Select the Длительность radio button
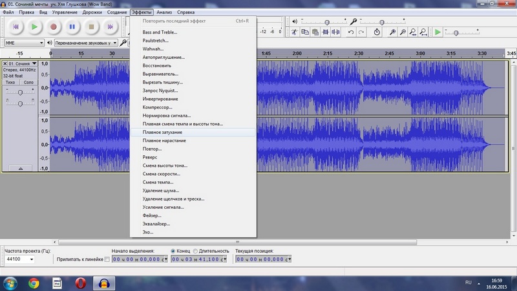Screen dimensions: 517x291 pyautogui.click(x=195, y=251)
